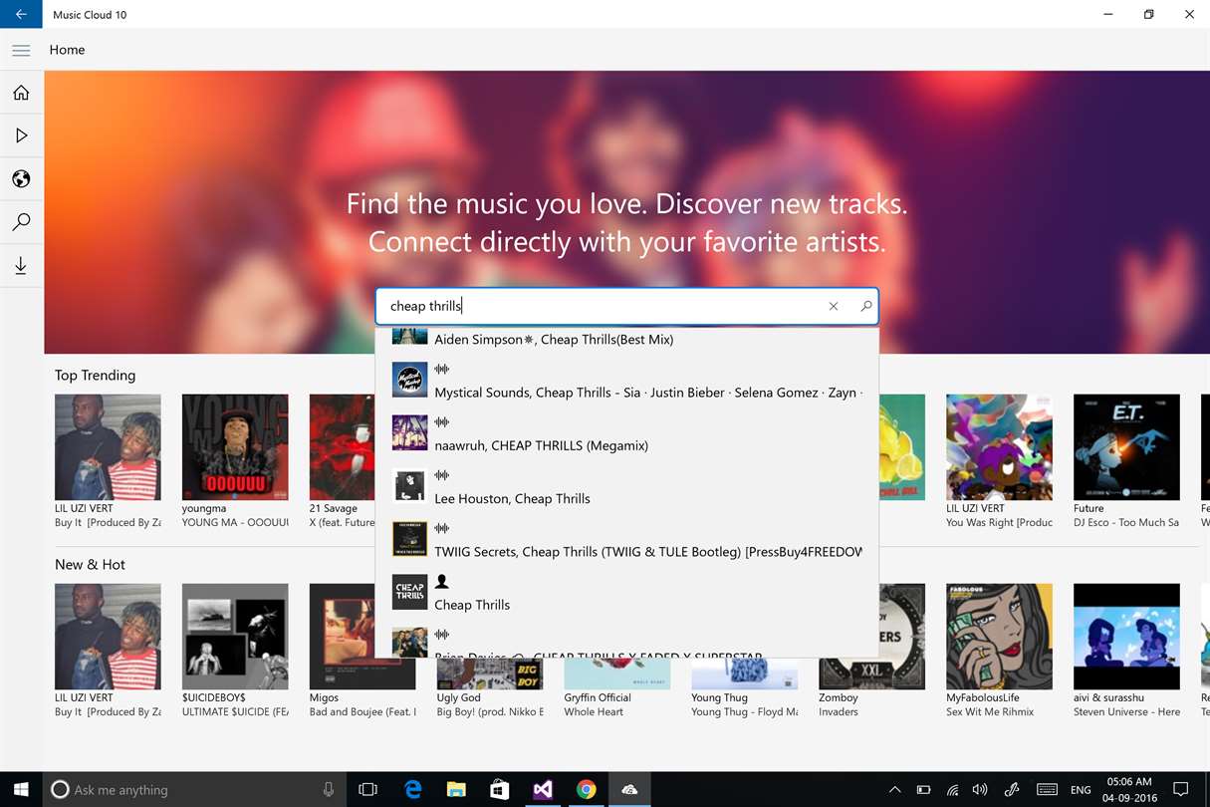Select Mystical Sounds Cheap Thrills suggestion
This screenshot has width=1210, height=807.
pos(627,381)
